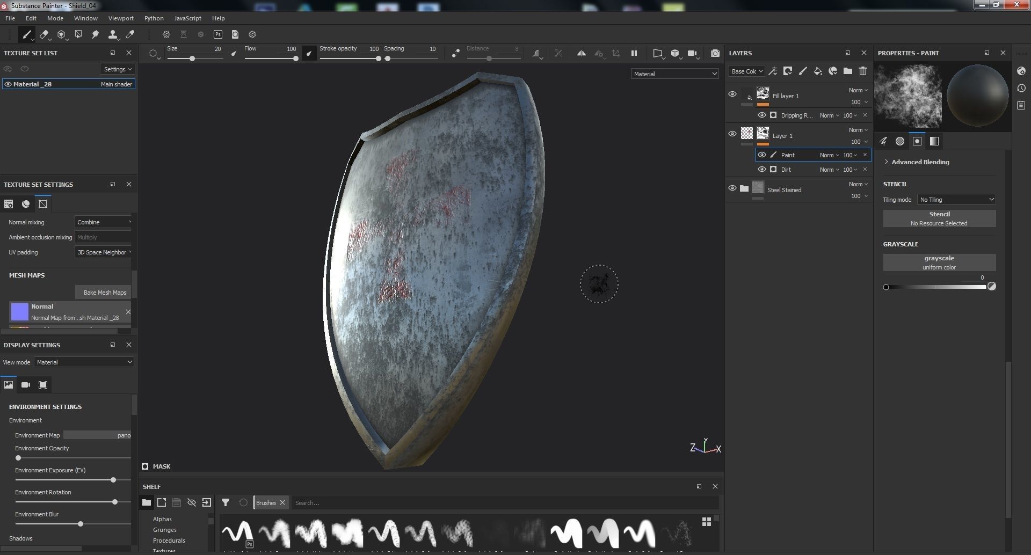Select the Eraser tool
The width and height of the screenshot is (1031, 555).
pyautogui.click(x=45, y=34)
